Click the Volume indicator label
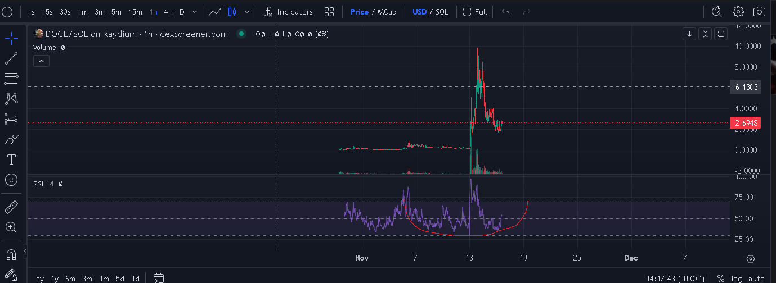Viewport: 776px width, 283px height. [44, 48]
